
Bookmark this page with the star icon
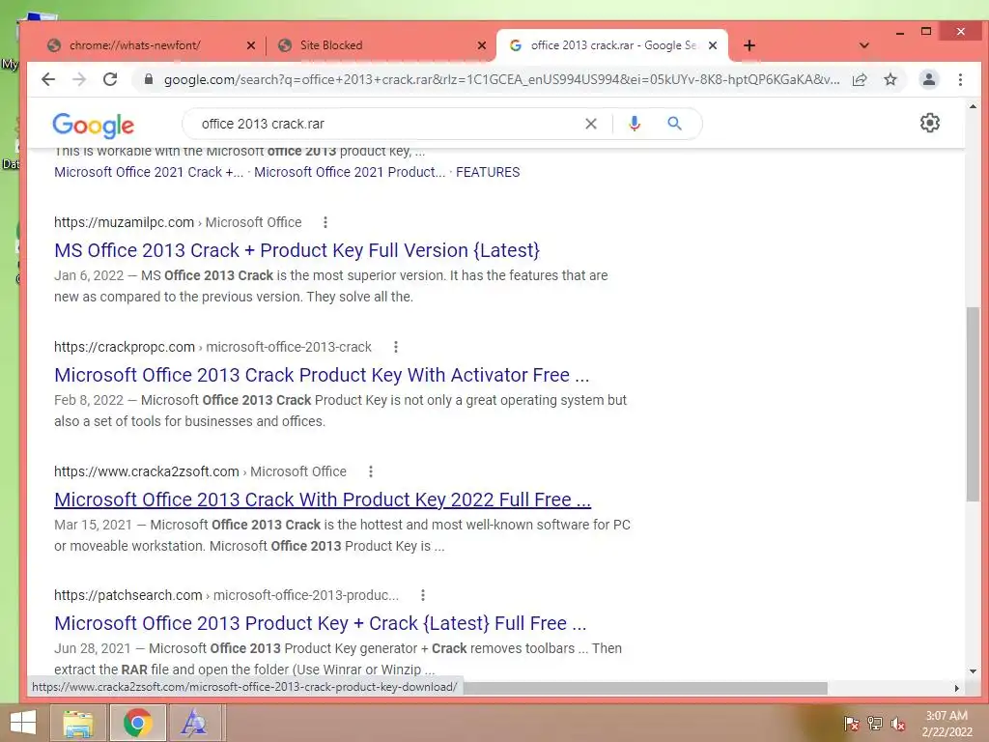pos(890,79)
